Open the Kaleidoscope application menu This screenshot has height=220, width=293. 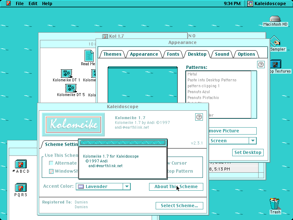(267, 3)
